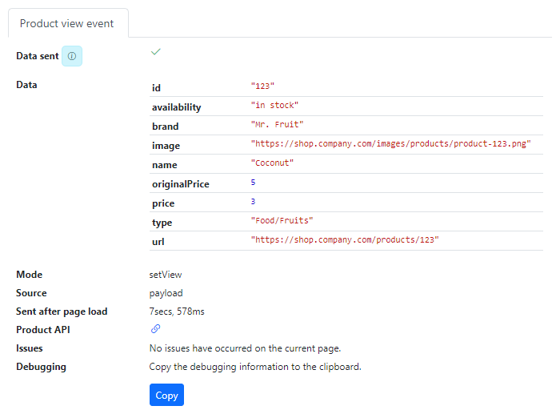Click the Data sent checkmark icon
This screenshot has height=414, width=560.
coord(156,52)
